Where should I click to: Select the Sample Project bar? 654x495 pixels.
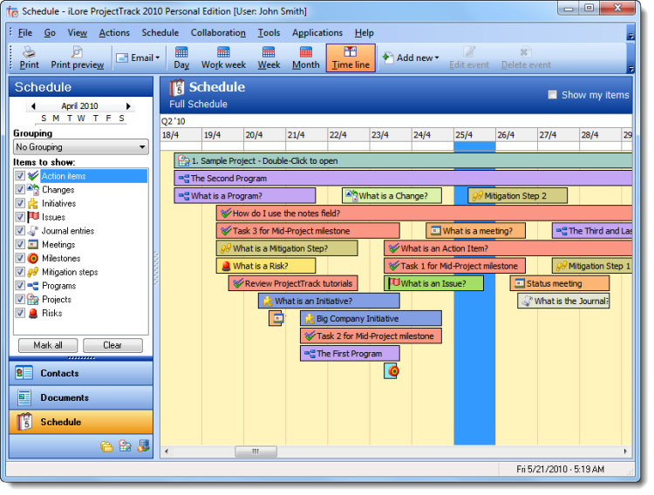403,161
